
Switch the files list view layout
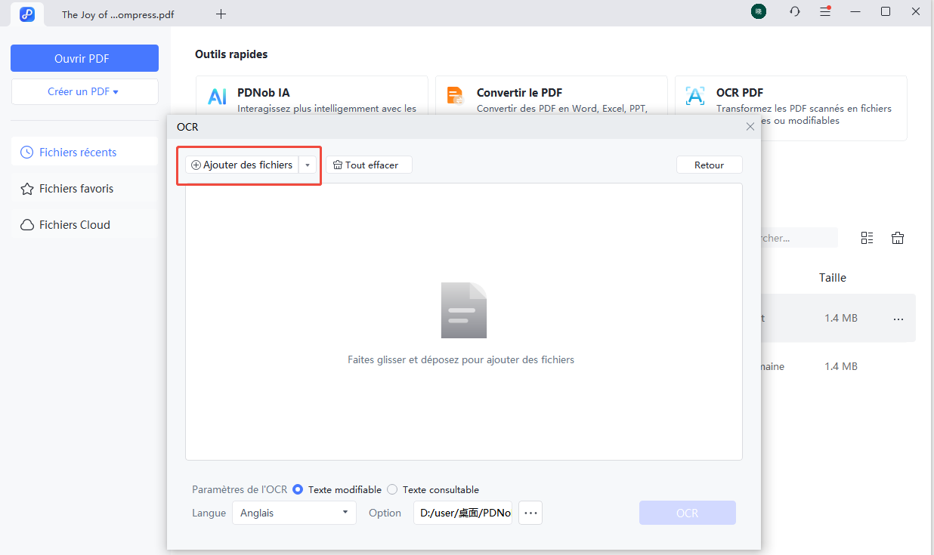[x=867, y=237]
